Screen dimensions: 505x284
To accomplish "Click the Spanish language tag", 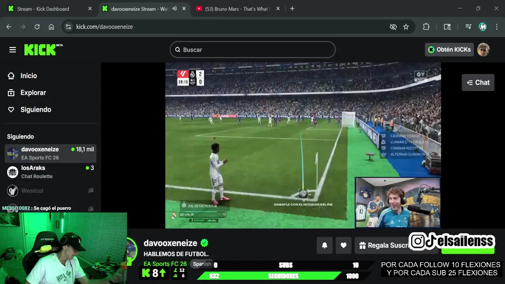I will point(202,264).
